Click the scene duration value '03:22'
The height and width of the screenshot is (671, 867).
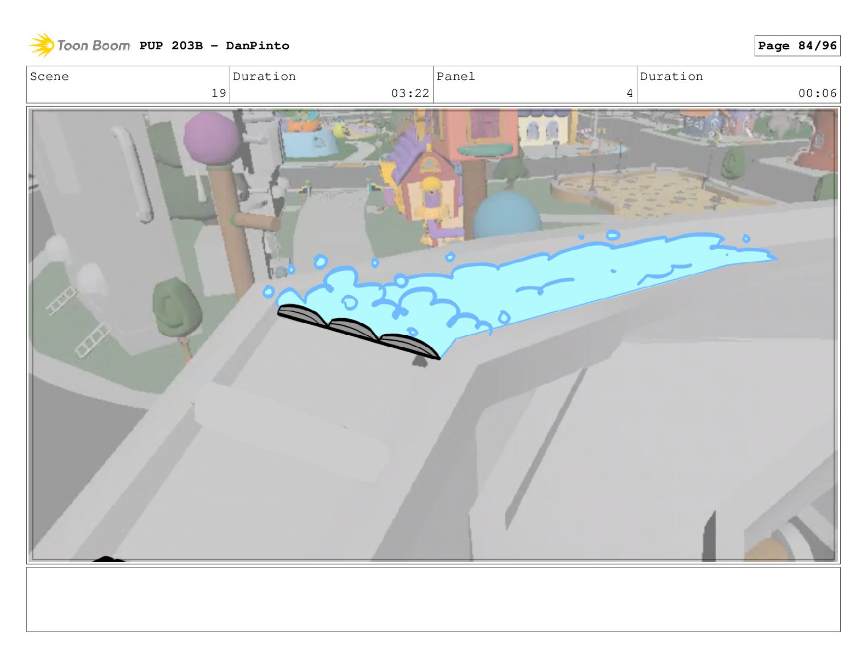[x=410, y=93]
